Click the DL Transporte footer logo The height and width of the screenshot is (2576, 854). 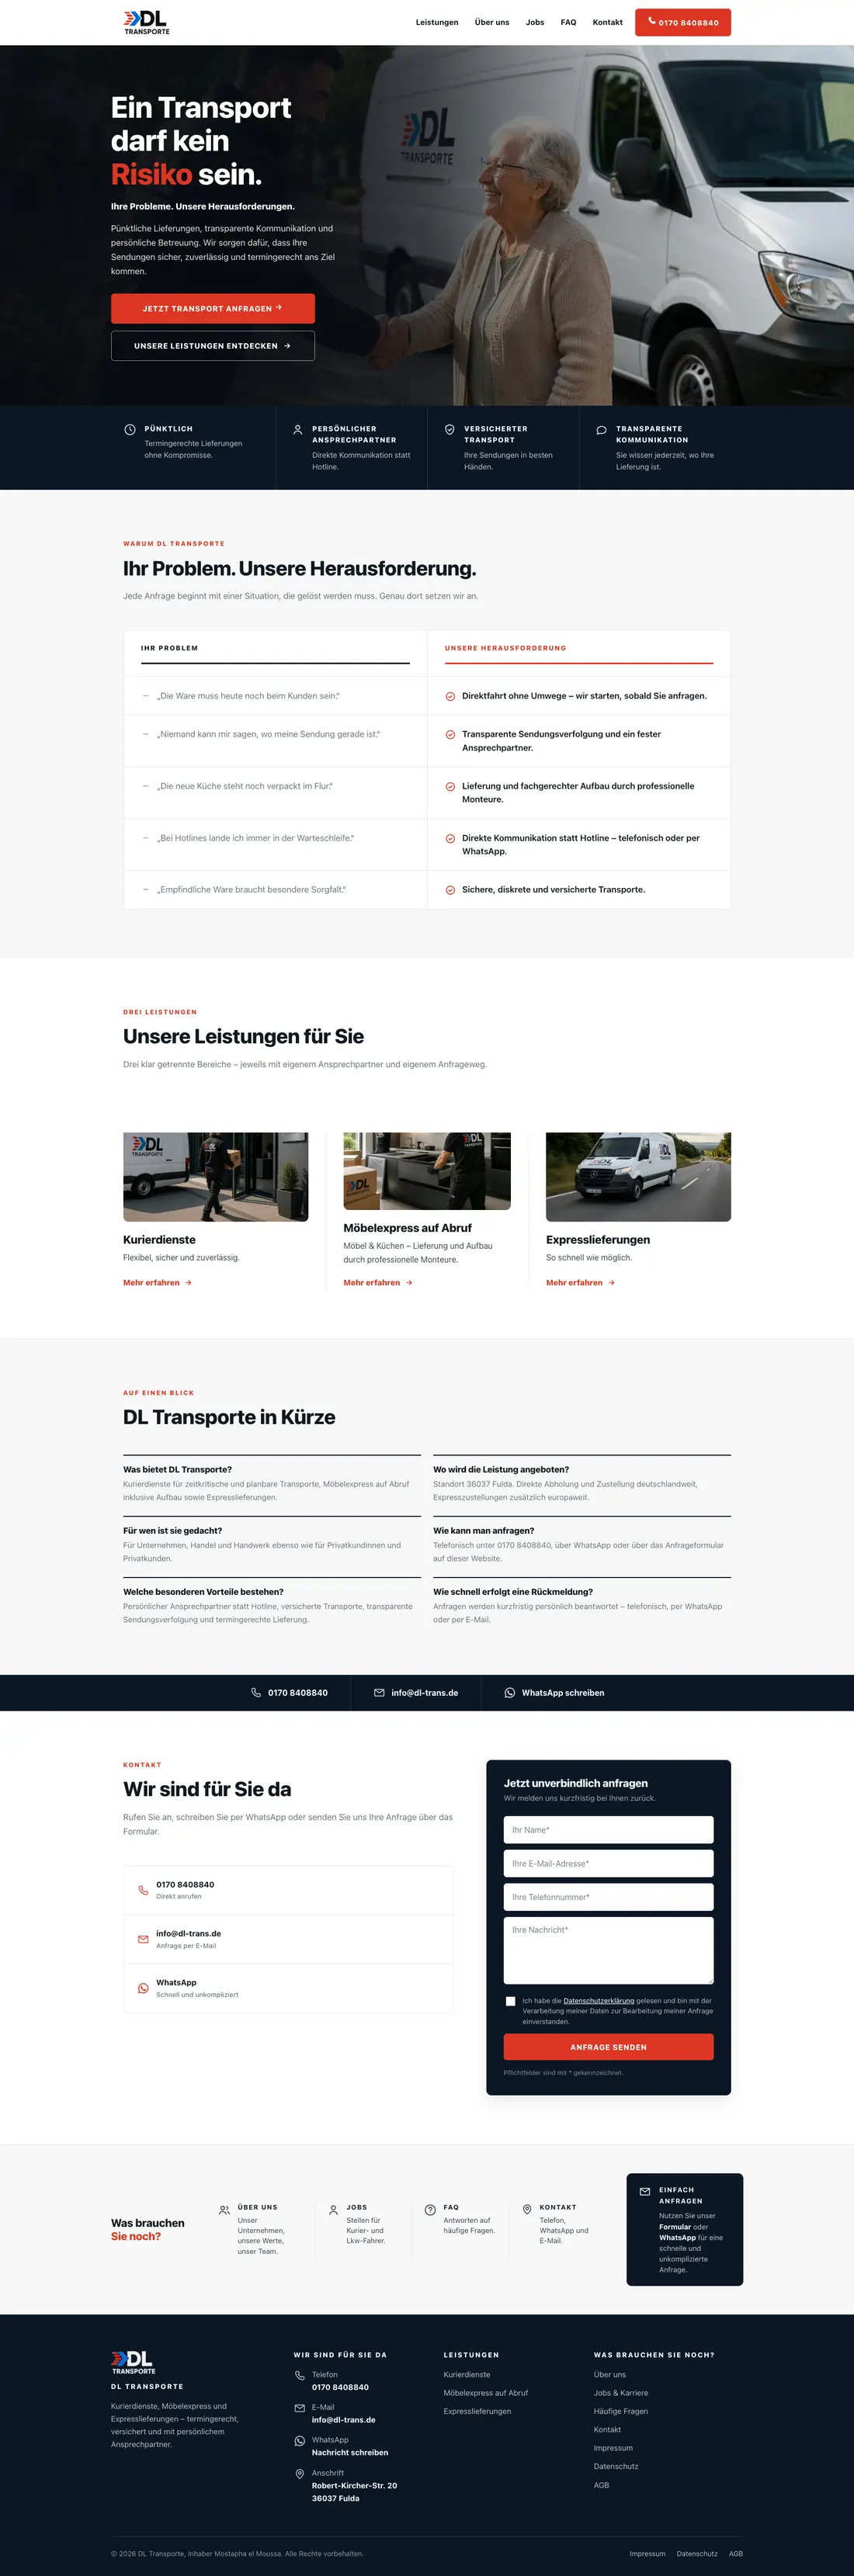coord(133,2362)
